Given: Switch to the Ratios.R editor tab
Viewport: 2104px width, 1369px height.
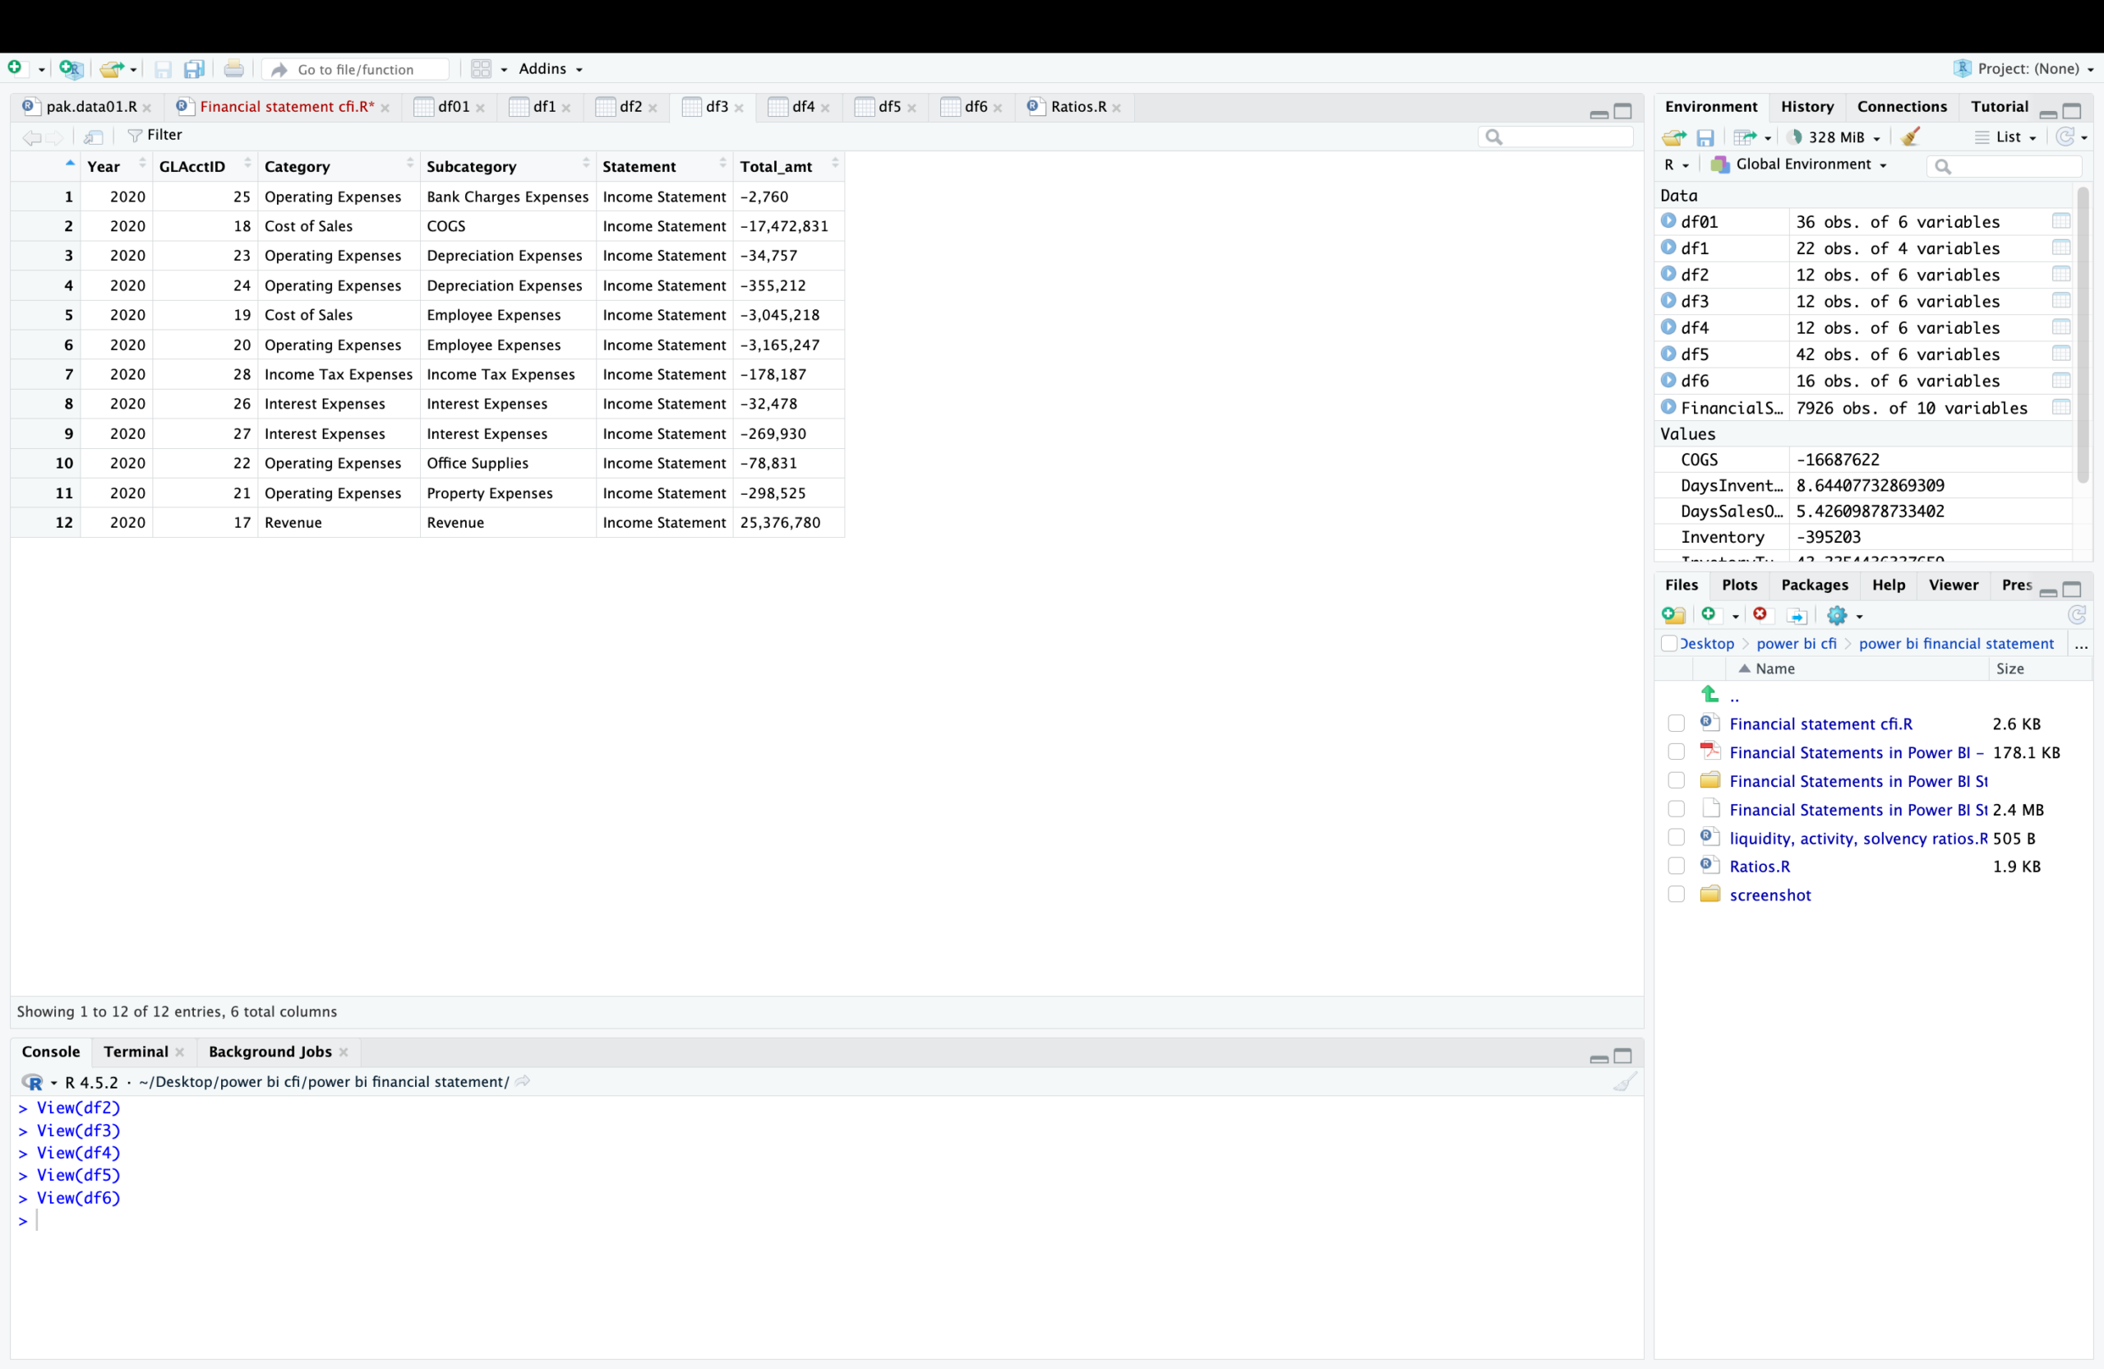Looking at the screenshot, I should pyautogui.click(x=1077, y=107).
